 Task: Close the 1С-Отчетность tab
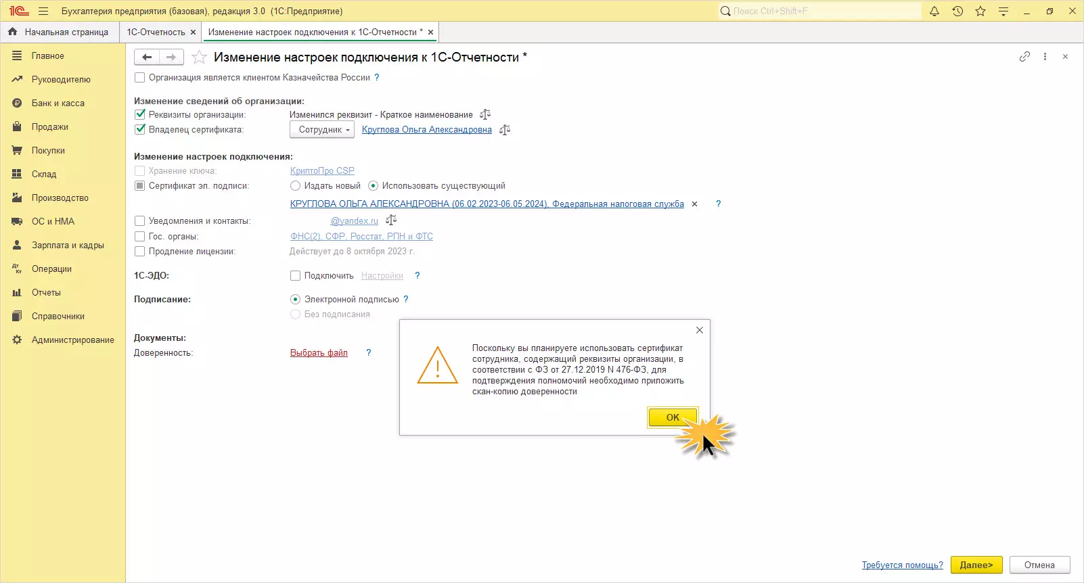point(193,32)
